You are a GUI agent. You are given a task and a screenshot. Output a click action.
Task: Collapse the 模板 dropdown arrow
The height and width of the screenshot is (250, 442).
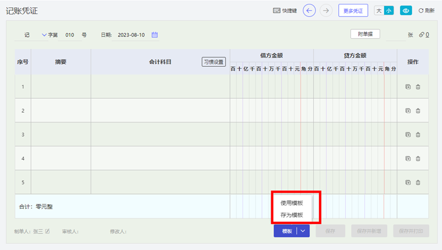(x=303, y=231)
